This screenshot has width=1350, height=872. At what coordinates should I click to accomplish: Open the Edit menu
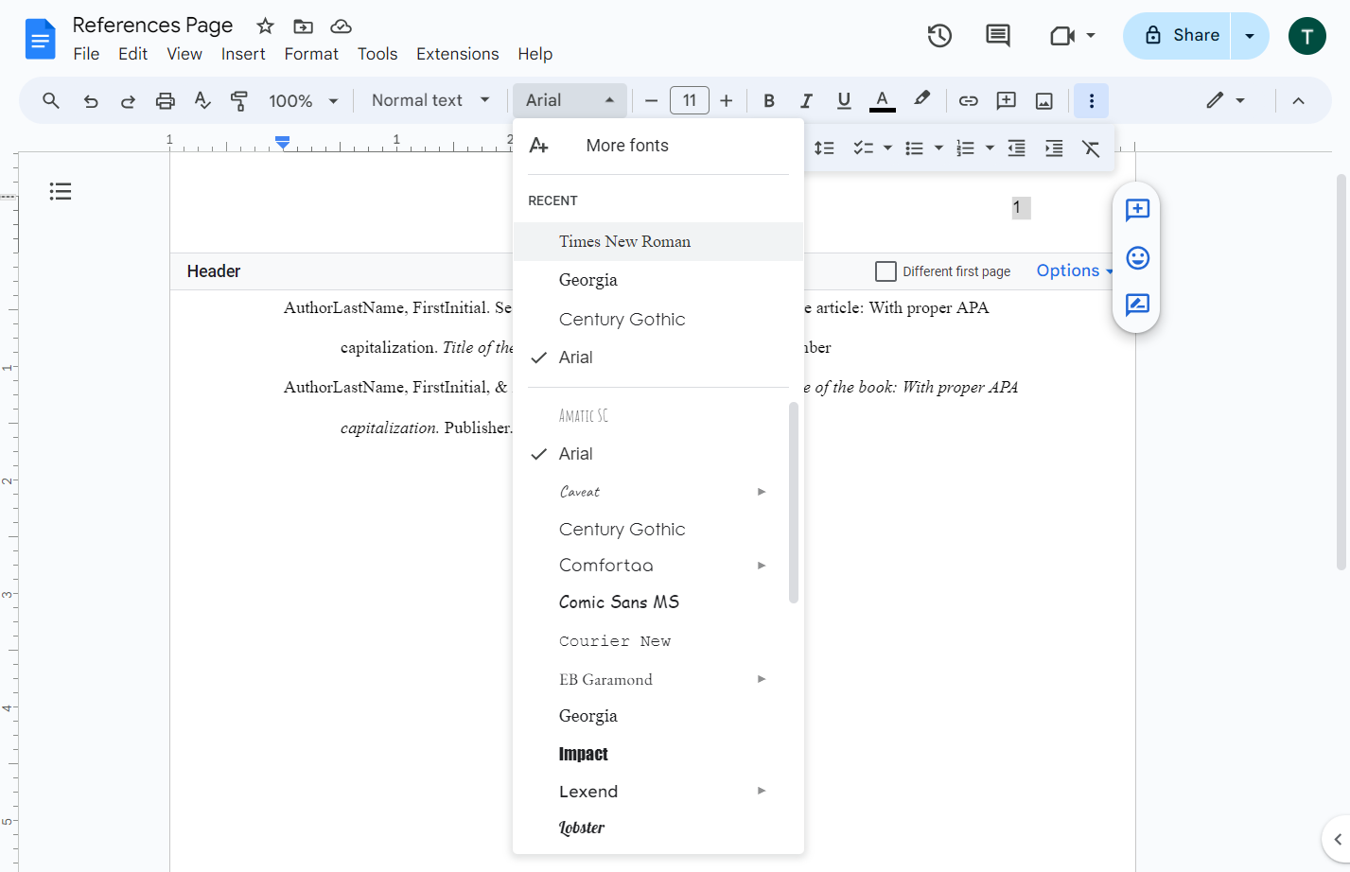[x=132, y=54]
